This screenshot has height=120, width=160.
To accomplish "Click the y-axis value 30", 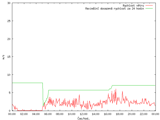I will tap(9, 3).
